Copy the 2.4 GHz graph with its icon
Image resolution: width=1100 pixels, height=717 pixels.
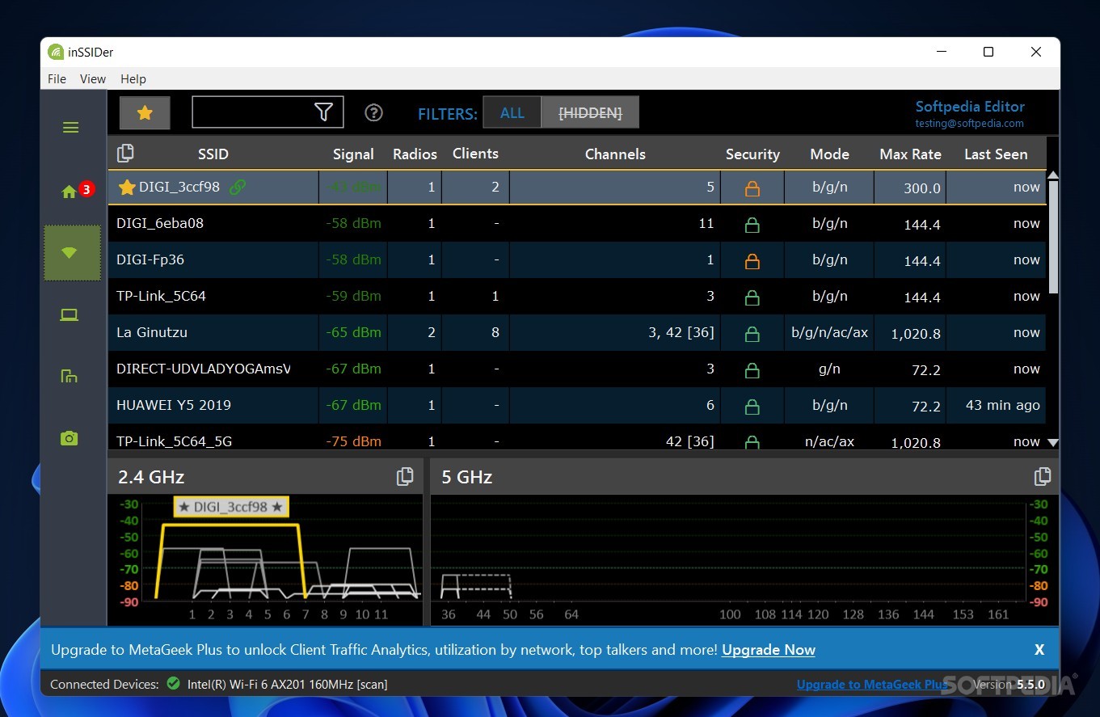[x=405, y=477]
